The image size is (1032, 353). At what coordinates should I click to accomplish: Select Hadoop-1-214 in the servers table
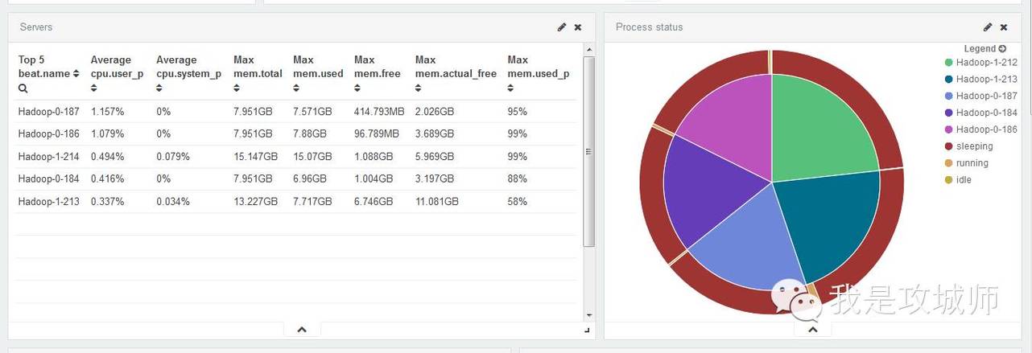point(48,157)
